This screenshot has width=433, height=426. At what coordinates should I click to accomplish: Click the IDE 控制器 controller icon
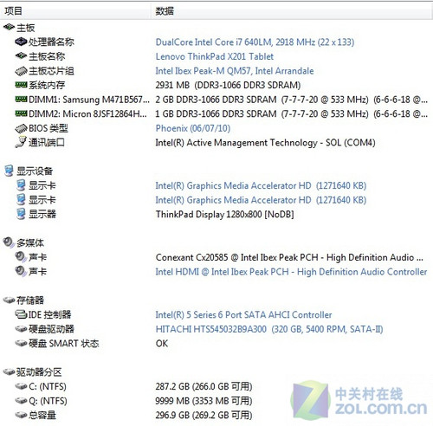(21, 314)
